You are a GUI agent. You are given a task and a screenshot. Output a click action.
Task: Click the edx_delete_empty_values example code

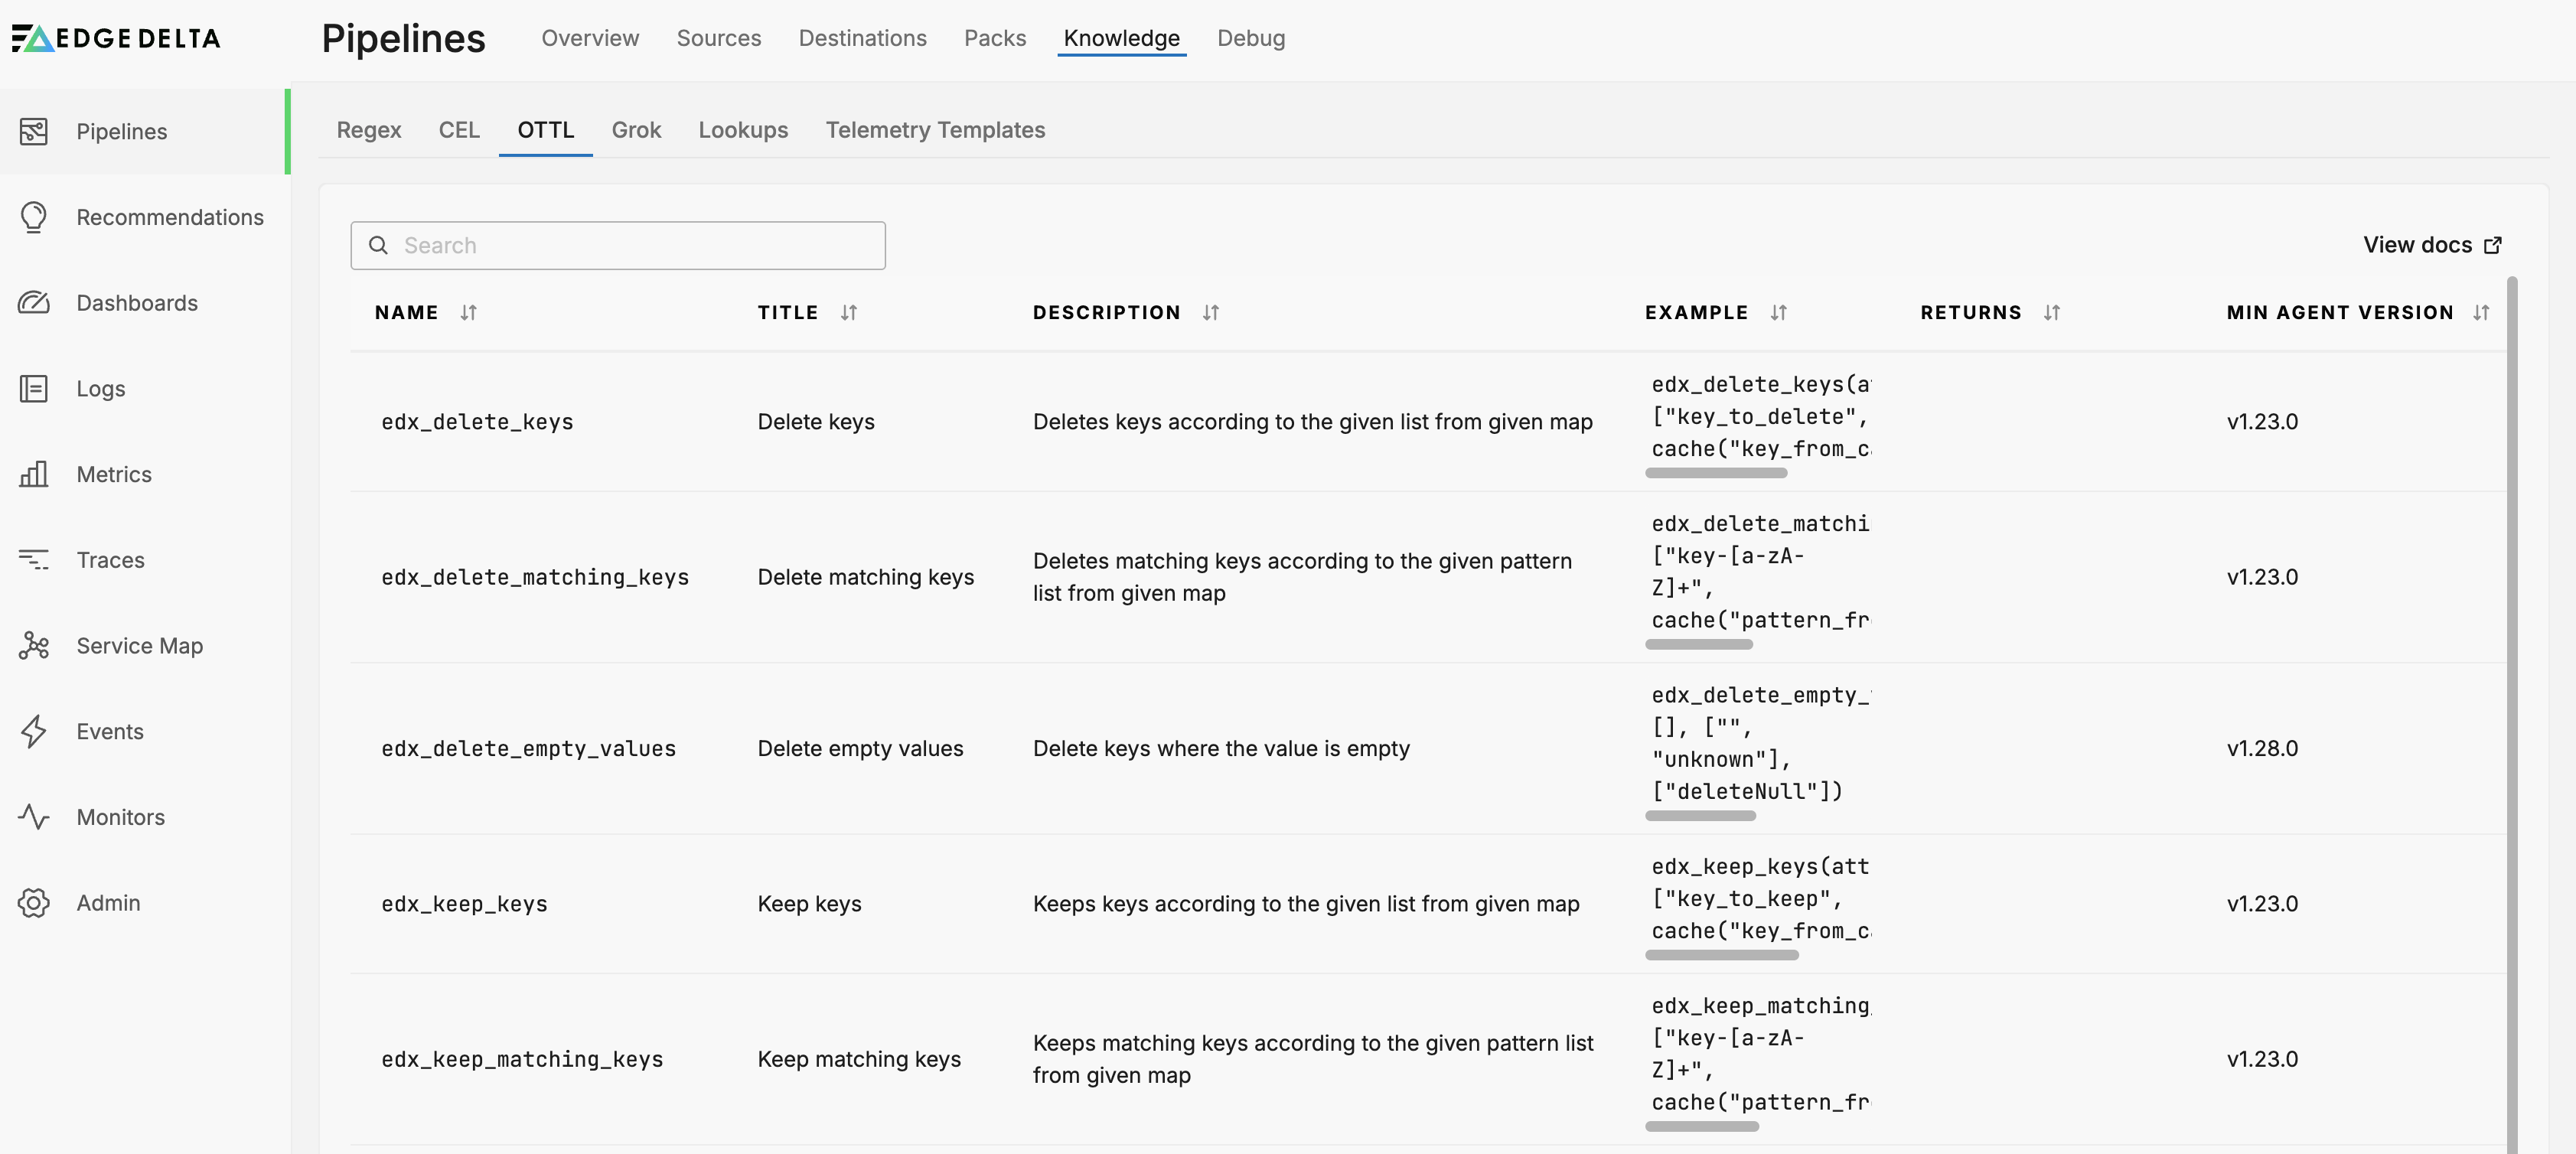coord(1760,744)
